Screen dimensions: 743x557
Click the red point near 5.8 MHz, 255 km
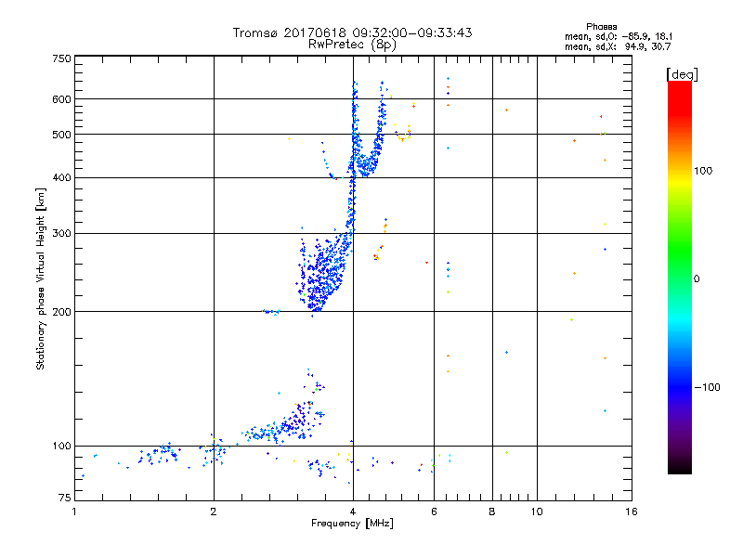click(427, 263)
